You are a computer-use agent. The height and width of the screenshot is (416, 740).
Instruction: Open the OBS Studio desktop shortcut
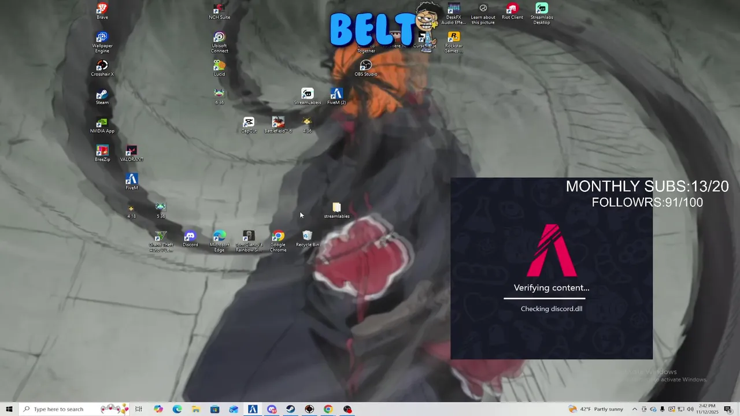tap(365, 68)
